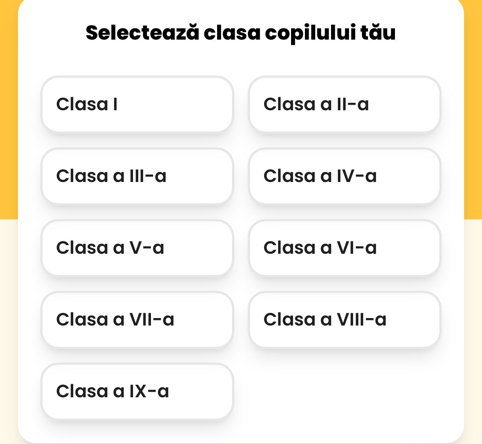
Task: Mark ninth grade as the child's class
Action: (137, 391)
